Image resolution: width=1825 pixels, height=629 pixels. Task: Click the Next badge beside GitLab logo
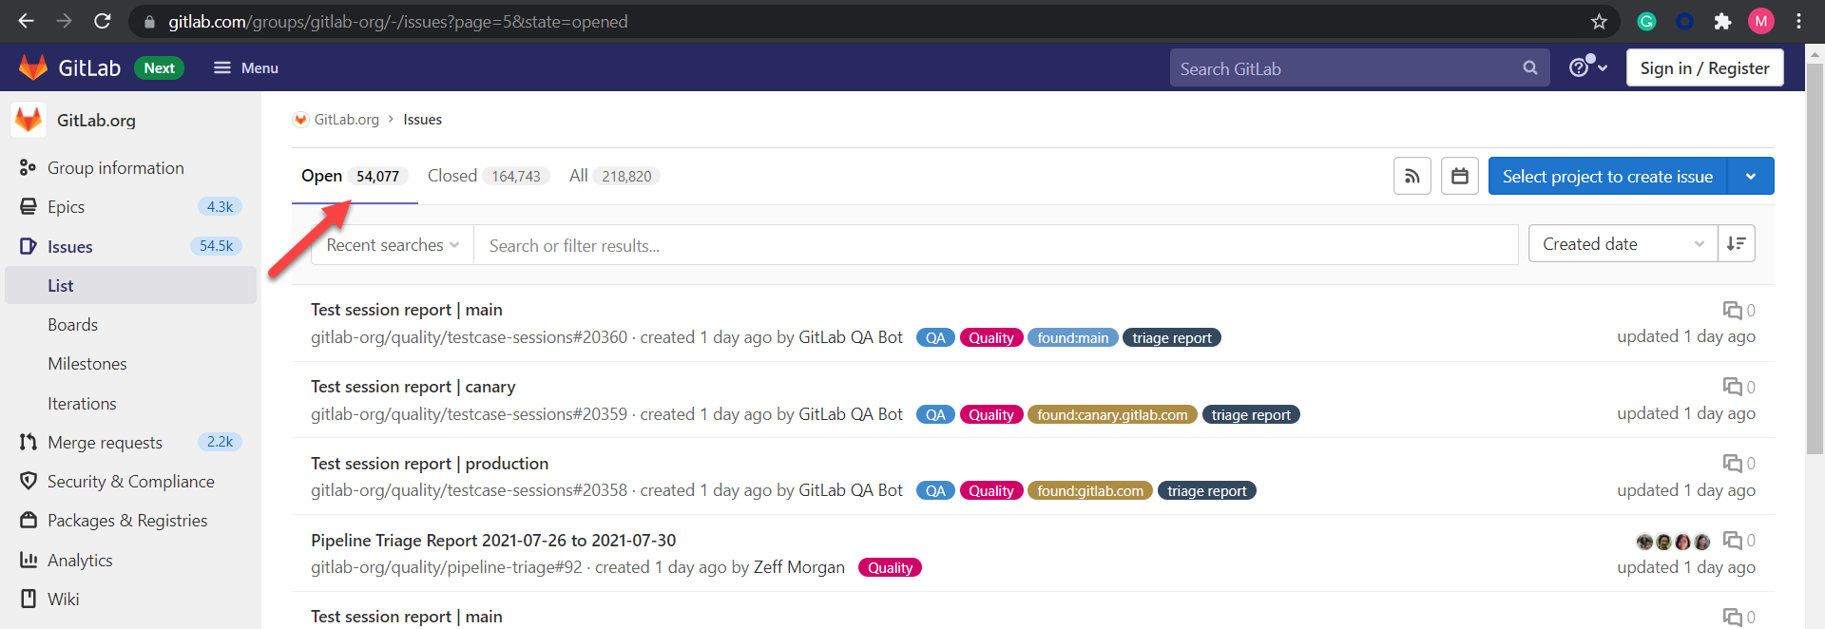tap(159, 67)
